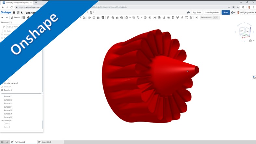
Task: Select Surface 37 in parts list
Action: coord(8,117)
